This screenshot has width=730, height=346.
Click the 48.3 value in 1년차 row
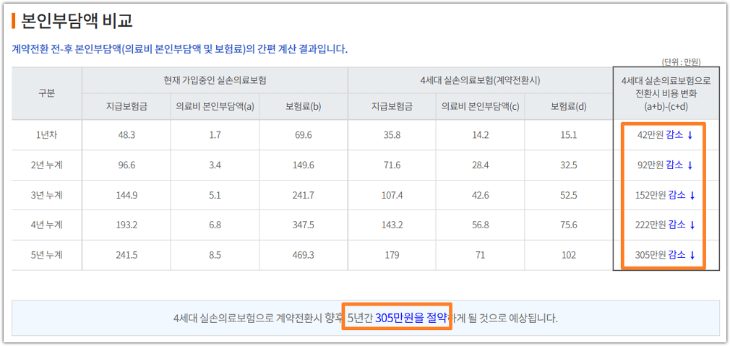click(126, 135)
